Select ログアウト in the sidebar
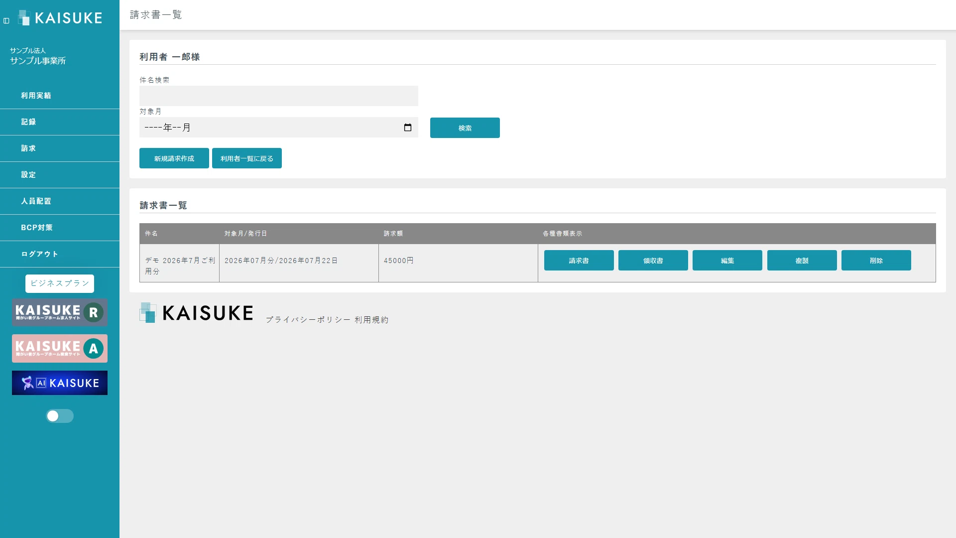 tap(60, 254)
